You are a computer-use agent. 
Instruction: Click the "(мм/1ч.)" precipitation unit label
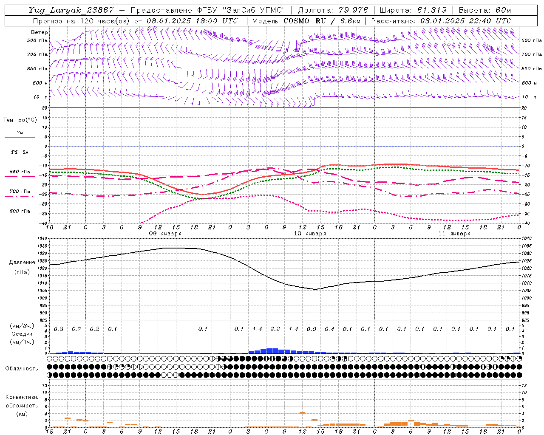click(22, 342)
